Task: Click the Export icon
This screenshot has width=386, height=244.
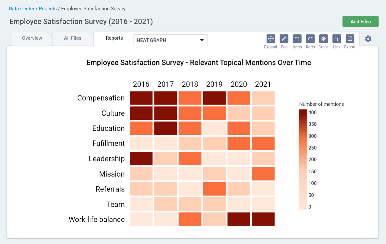Action: 350,39
